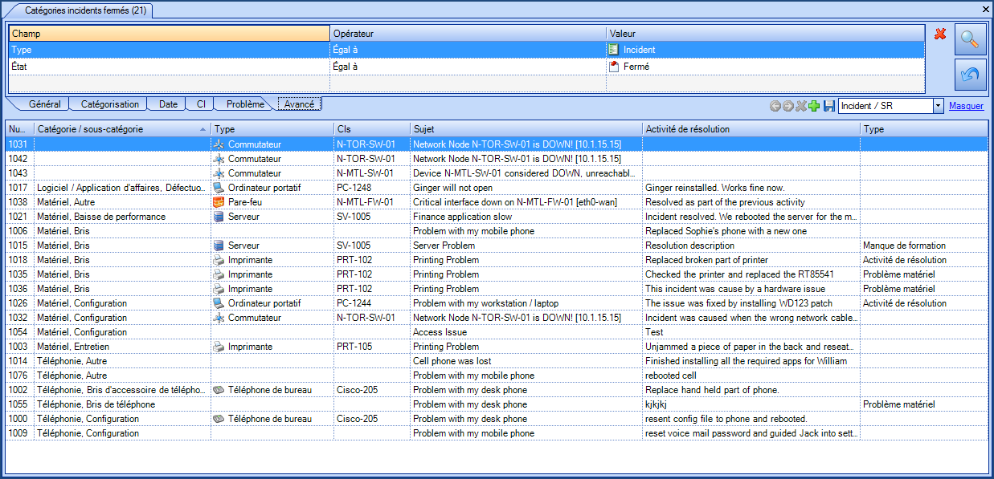Open the Problème tab

coord(244,104)
